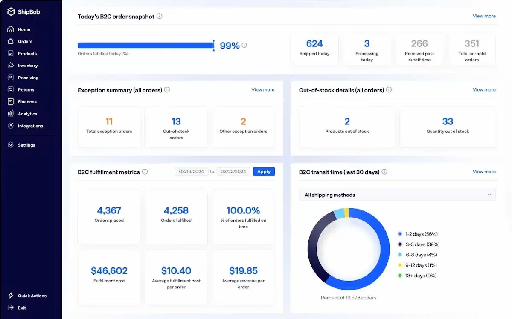This screenshot has height=319, width=512.
Task: Click the Settings gear icon
Action: point(11,145)
